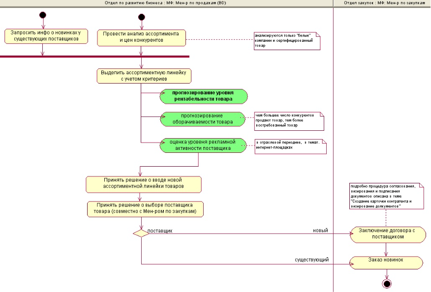Click the initial node above "Провести анализ ассортимента"
Viewport: 431px width, 292px height.
[142, 17]
